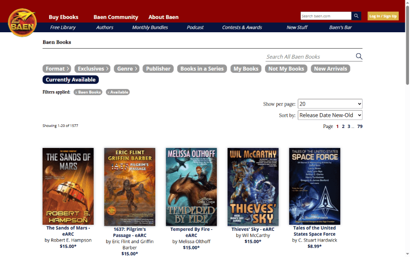The width and height of the screenshot is (410, 257).
Task: Open The Sands of Mars cover
Action: pyautogui.click(x=68, y=186)
